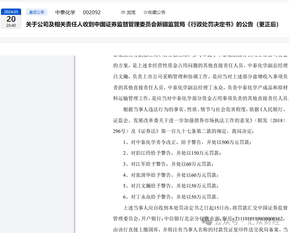Click the line beginning 的方案，是上述非经营性资金

click(200, 66)
